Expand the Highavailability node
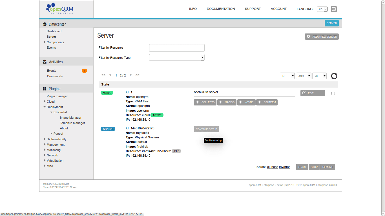Image resolution: width=385 pixels, height=216 pixels. (45, 139)
